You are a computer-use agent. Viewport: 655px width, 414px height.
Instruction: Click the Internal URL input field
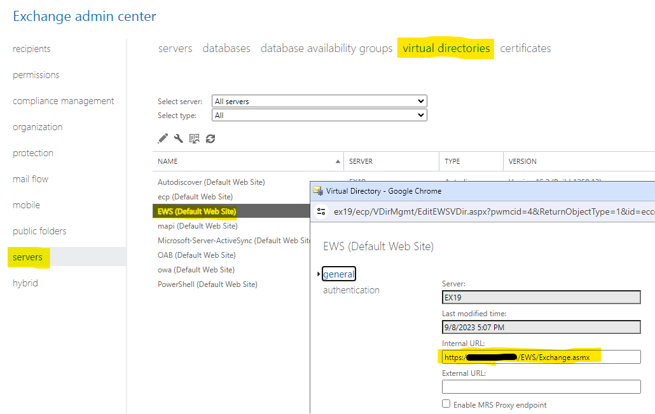click(541, 357)
